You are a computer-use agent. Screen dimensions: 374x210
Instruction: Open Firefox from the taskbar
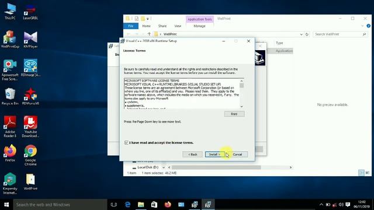(168, 205)
